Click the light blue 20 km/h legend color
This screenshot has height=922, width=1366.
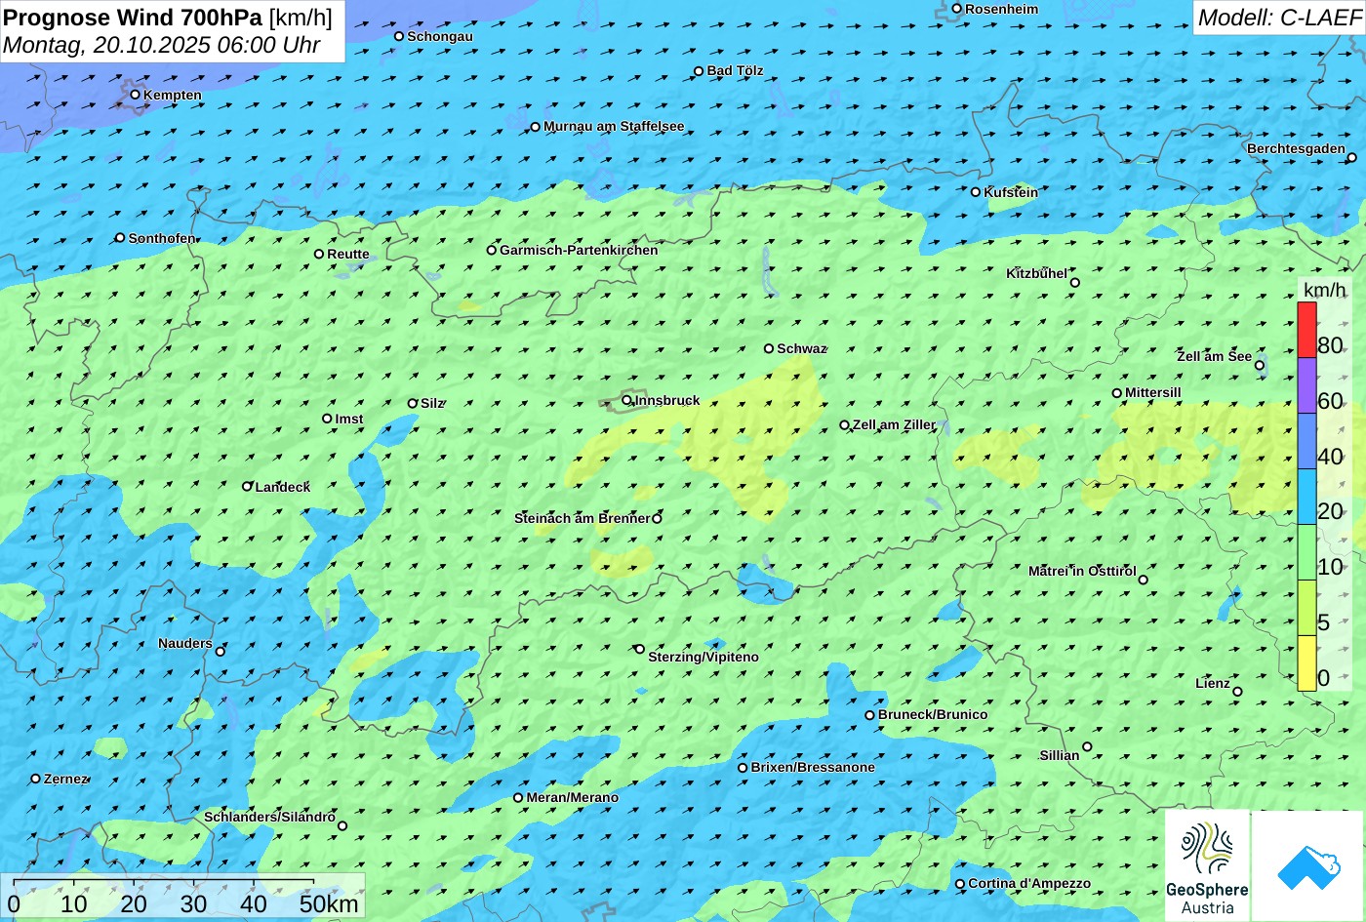point(1306,497)
